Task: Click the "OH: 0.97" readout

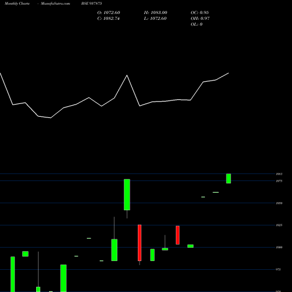Action: point(200,19)
